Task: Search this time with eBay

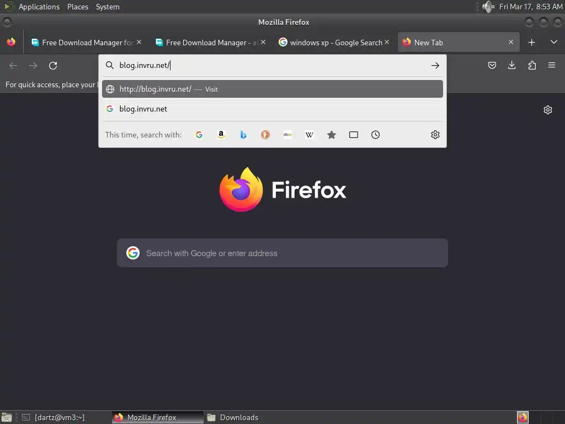Action: (287, 135)
